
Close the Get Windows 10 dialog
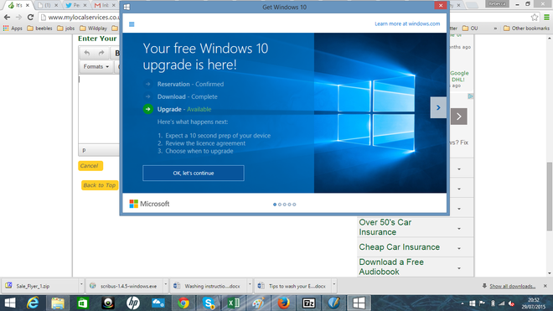[441, 5]
